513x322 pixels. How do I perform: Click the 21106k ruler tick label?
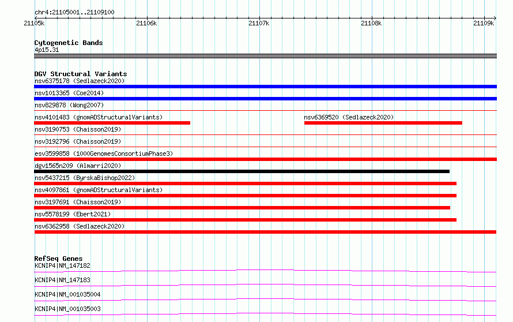tap(146, 23)
